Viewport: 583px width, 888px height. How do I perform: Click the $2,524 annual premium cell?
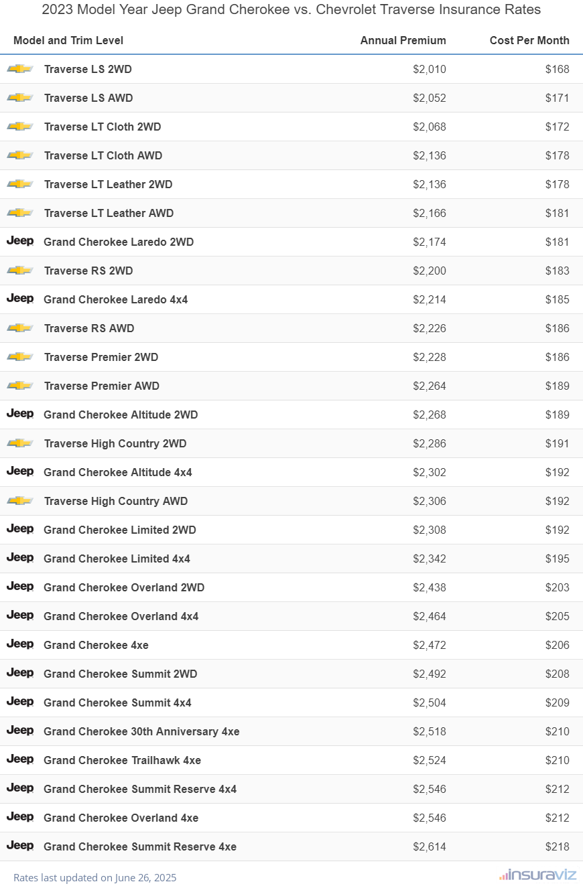[x=430, y=760]
